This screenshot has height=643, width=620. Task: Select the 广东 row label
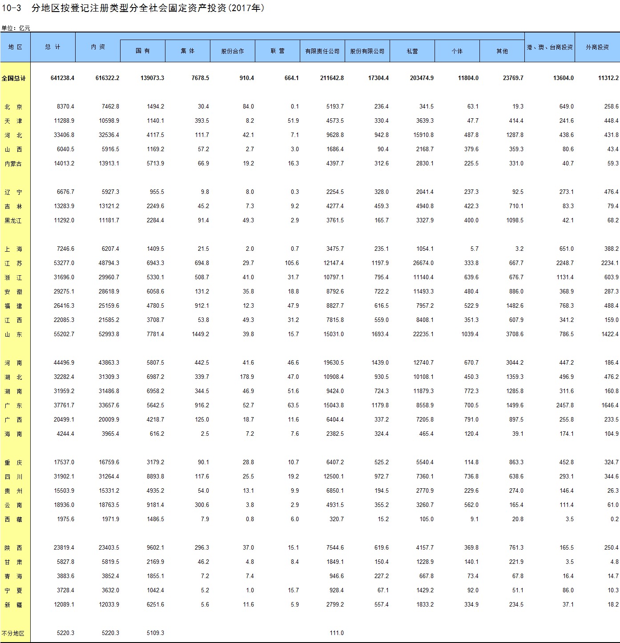[x=13, y=406]
